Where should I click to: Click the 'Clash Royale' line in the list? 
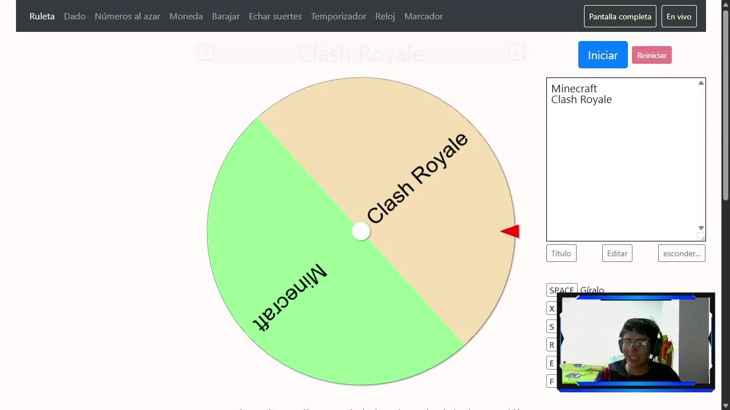click(581, 100)
